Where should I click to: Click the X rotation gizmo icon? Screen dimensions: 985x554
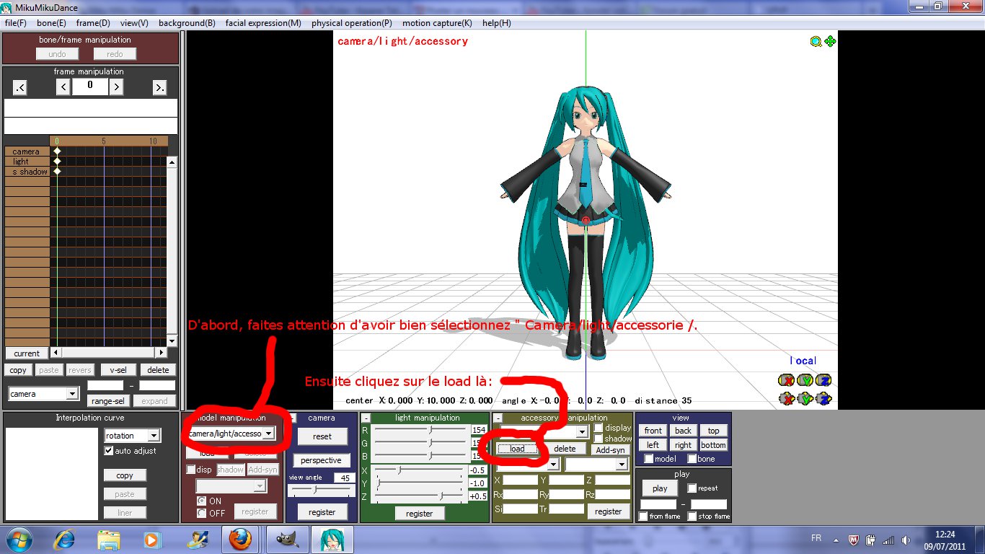(x=787, y=380)
